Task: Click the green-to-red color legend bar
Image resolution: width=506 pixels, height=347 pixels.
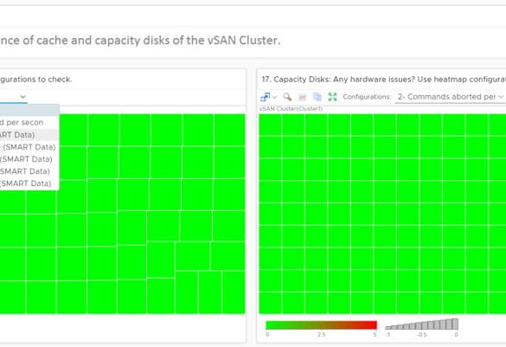Action: pos(321,325)
